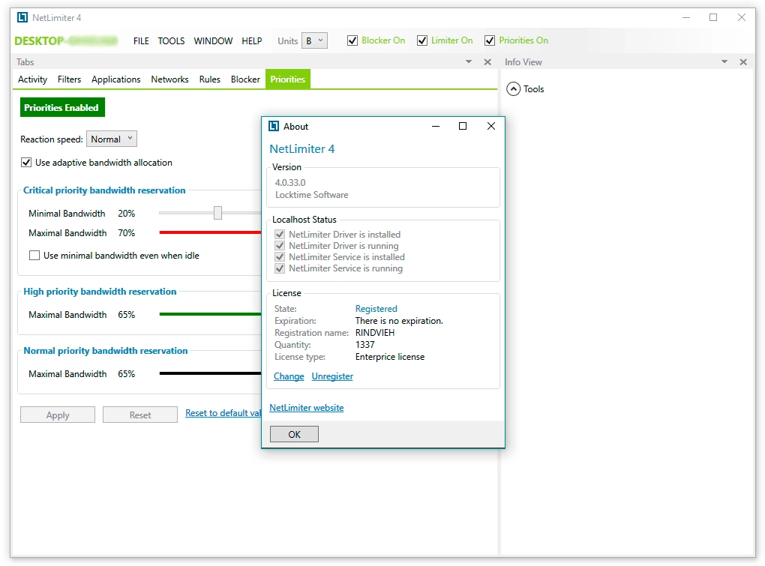Click the Enterprice license text
This screenshot has height=566, width=765.
[x=390, y=357]
